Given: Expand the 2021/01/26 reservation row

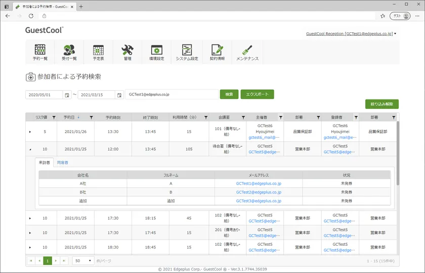Looking at the screenshot, I should [x=30, y=132].
